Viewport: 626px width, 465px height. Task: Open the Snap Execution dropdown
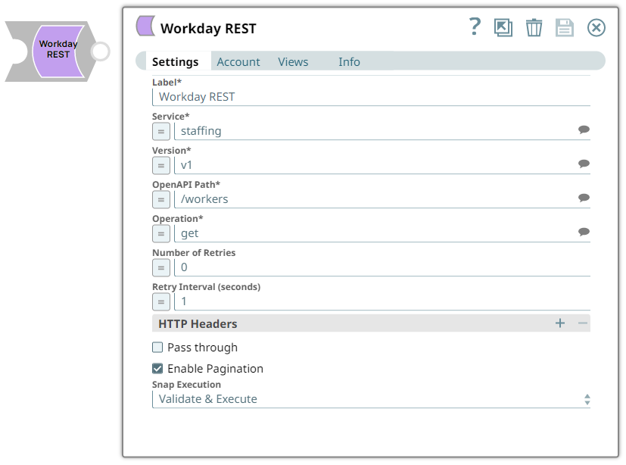click(x=371, y=399)
